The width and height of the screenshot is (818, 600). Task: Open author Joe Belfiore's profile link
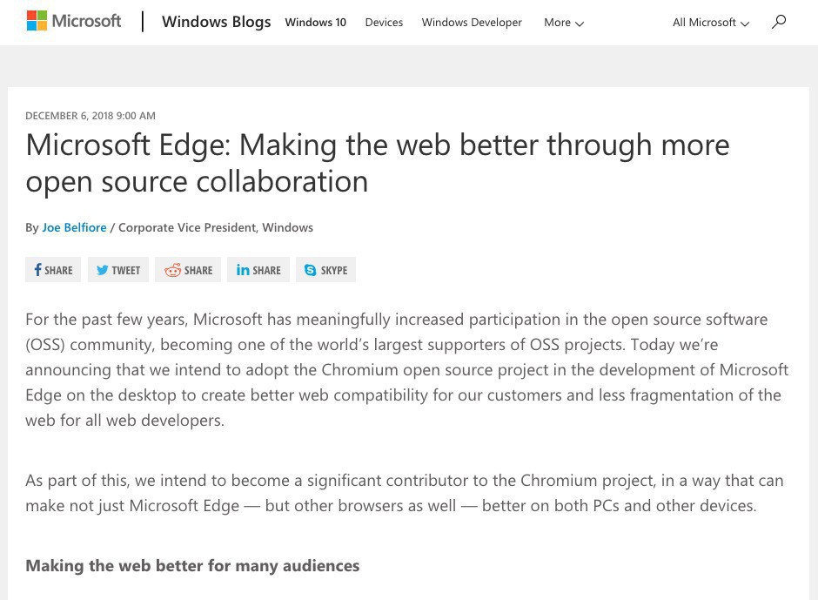(x=74, y=227)
